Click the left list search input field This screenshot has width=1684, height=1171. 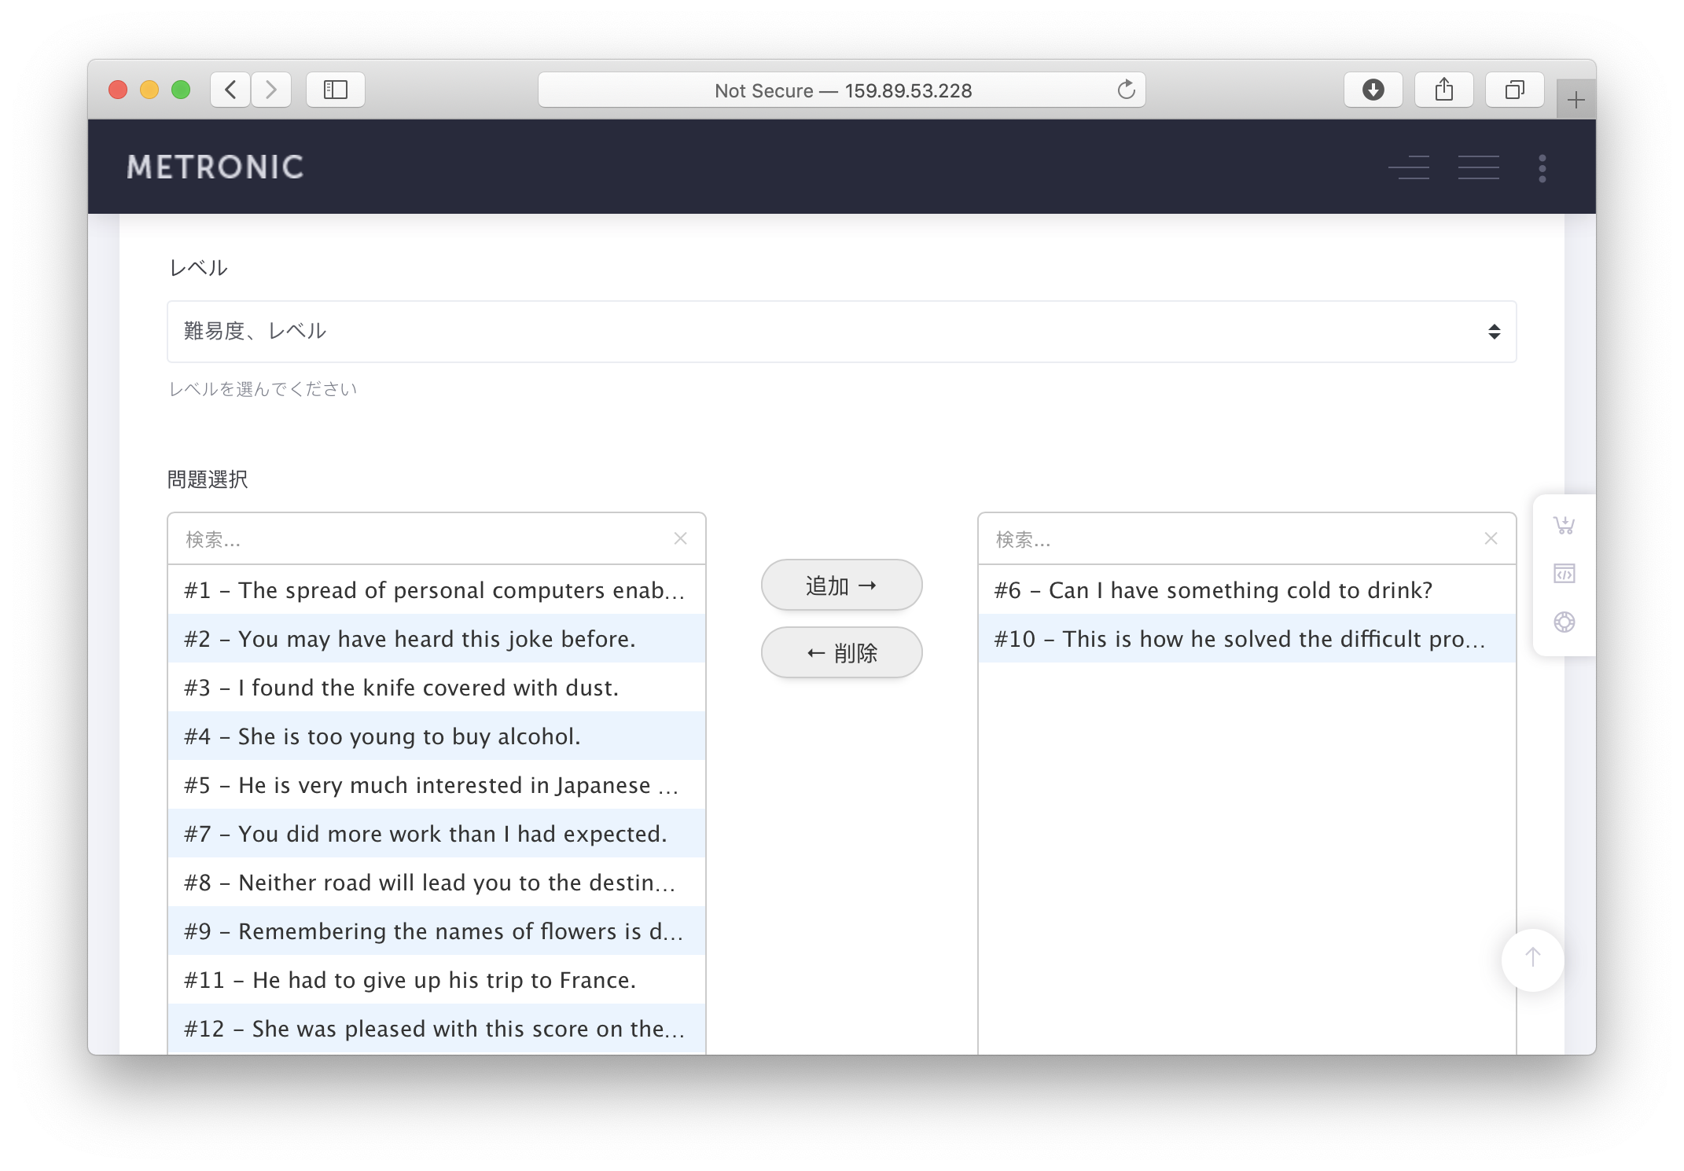point(417,539)
